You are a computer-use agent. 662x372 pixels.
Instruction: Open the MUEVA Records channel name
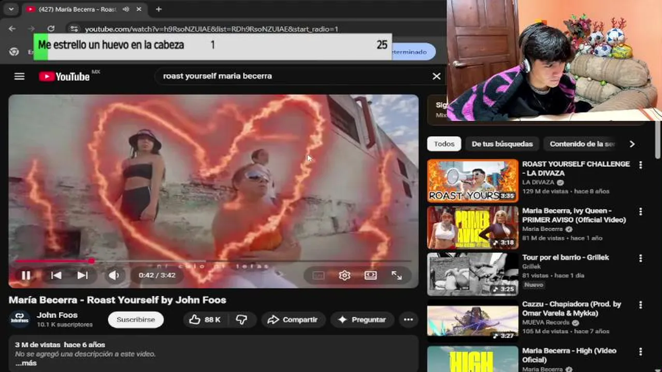tap(546, 322)
